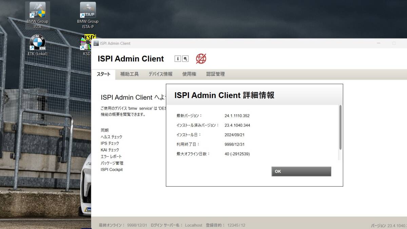Image resolution: width=407 pixels, height=229 pixels.
Task: Switch to the 補助工具 tab
Action: click(129, 74)
